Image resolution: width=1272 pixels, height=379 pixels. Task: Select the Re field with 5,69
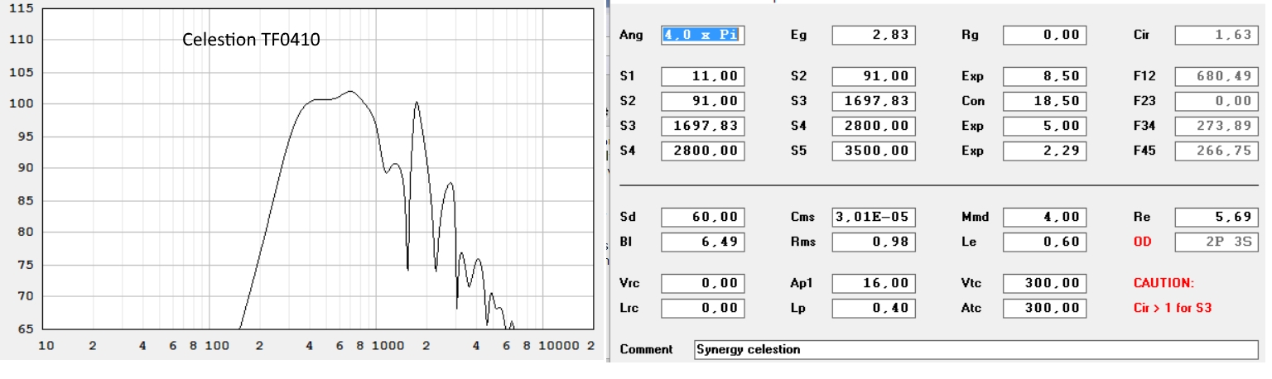1217,217
